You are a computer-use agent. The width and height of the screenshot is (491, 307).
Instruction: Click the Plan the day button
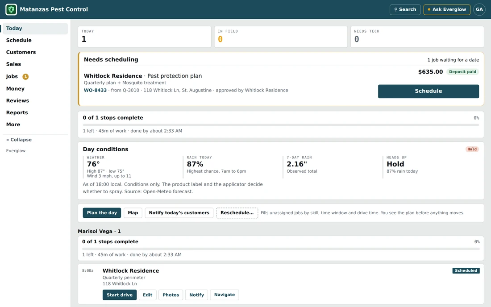(102, 213)
